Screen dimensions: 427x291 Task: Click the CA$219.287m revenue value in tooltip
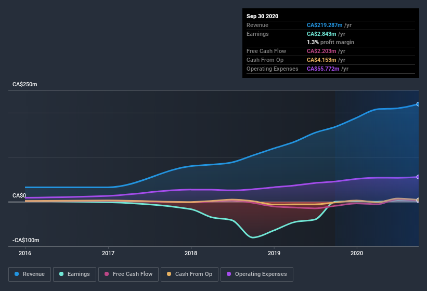tap(325, 25)
